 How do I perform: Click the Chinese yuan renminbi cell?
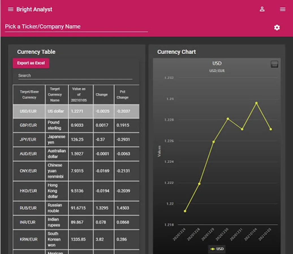click(57, 171)
